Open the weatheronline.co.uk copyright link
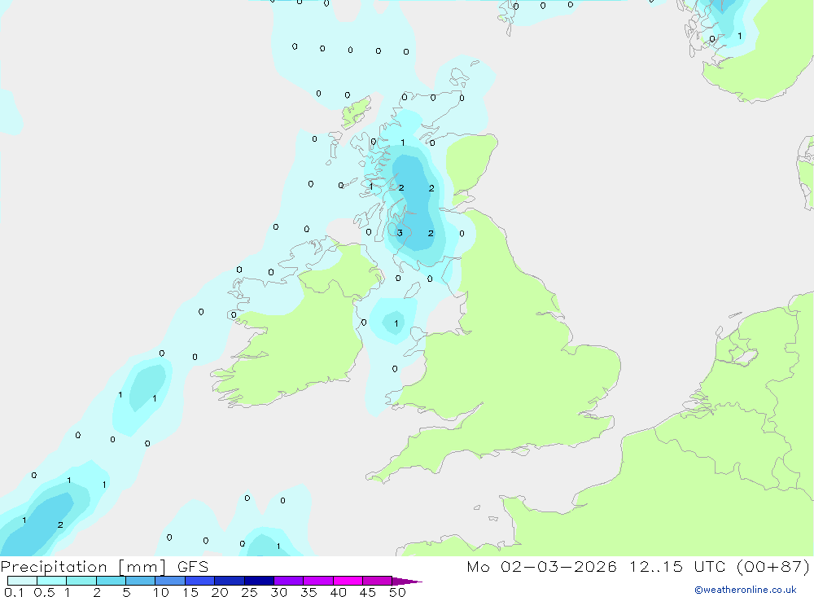This screenshot has height=597, width=814. click(x=746, y=590)
